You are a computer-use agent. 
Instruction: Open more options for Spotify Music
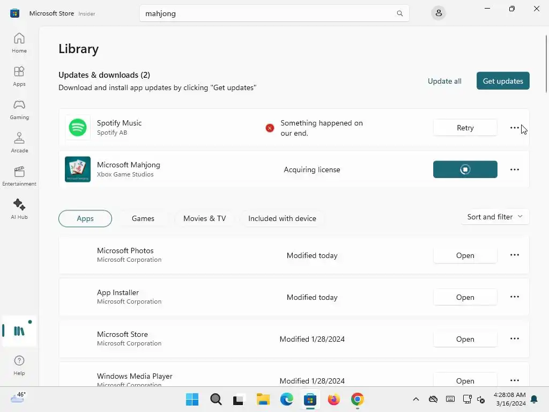(514, 128)
